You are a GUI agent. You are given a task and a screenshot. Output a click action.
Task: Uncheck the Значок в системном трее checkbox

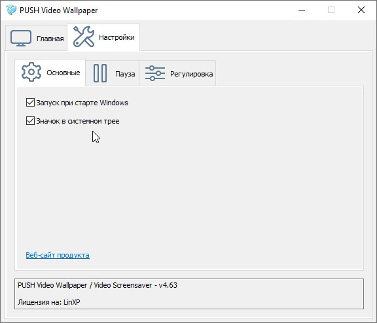point(30,120)
